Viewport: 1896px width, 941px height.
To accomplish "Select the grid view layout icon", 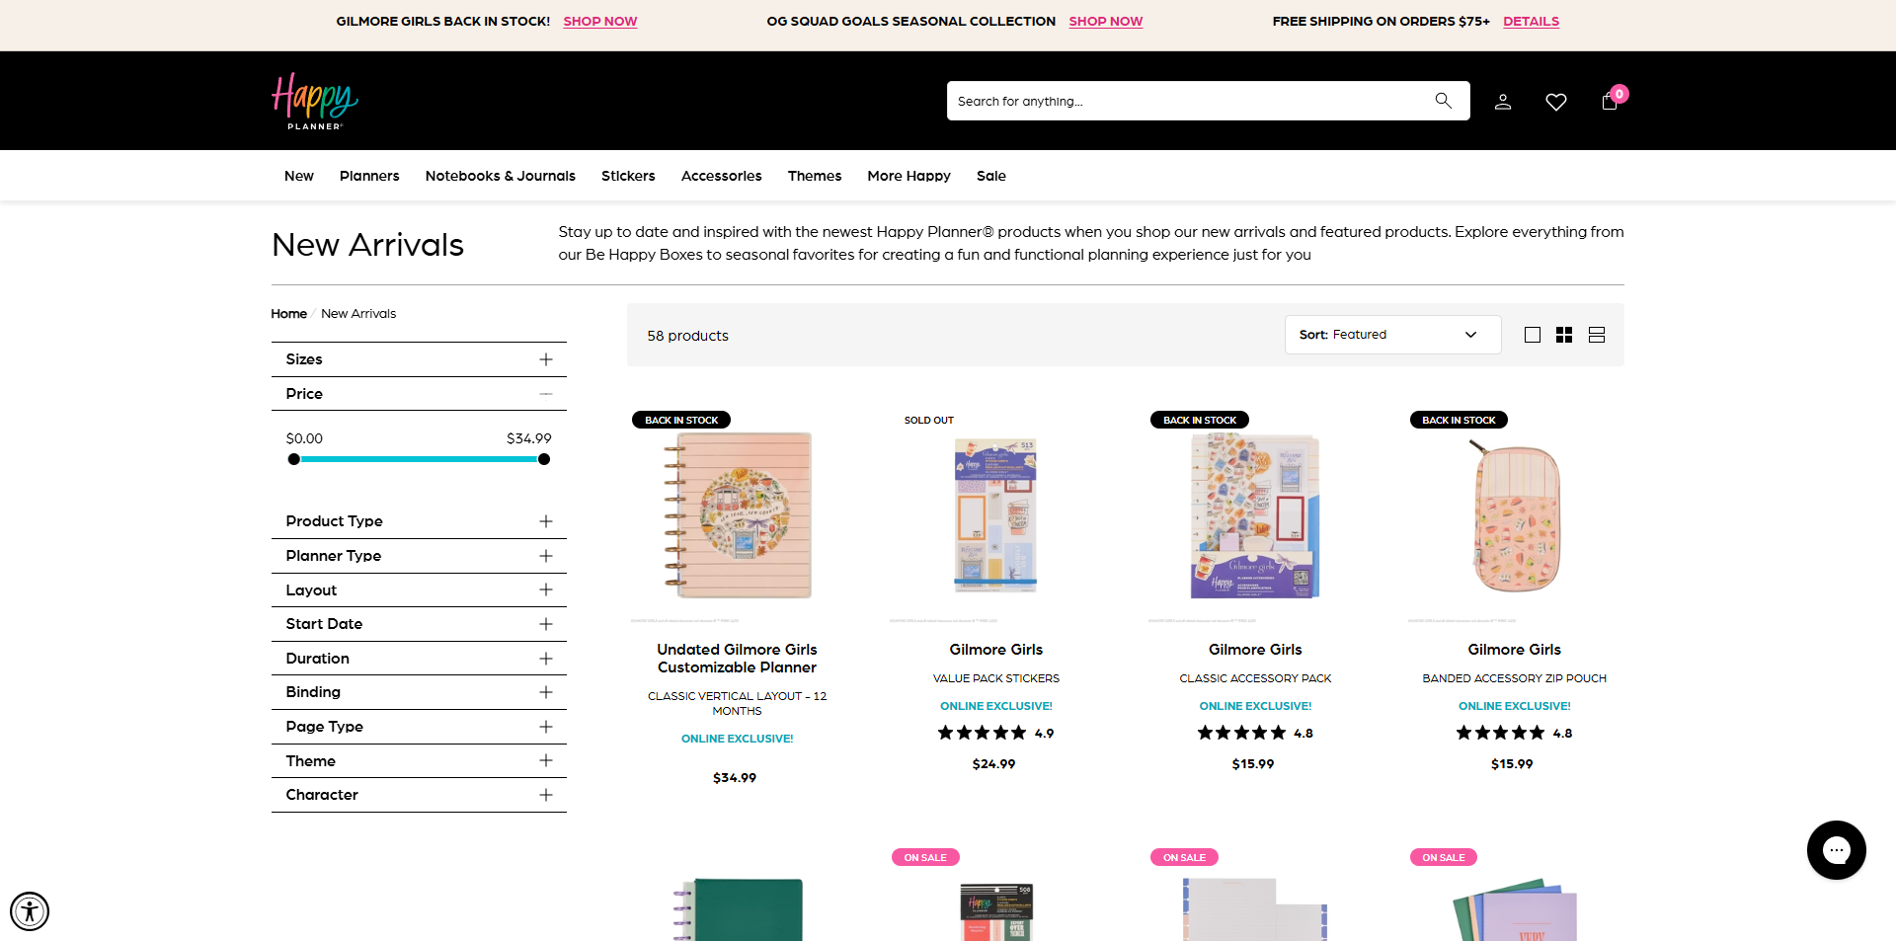I will point(1564,335).
